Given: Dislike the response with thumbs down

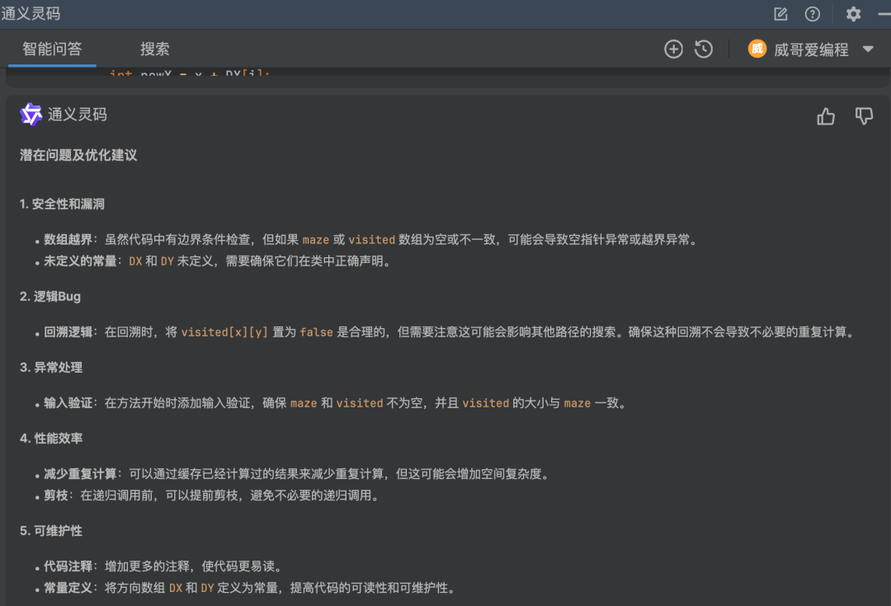Looking at the screenshot, I should pos(864,116).
